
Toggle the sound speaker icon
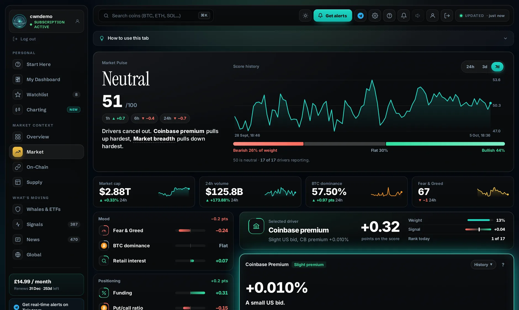pyautogui.click(x=418, y=16)
